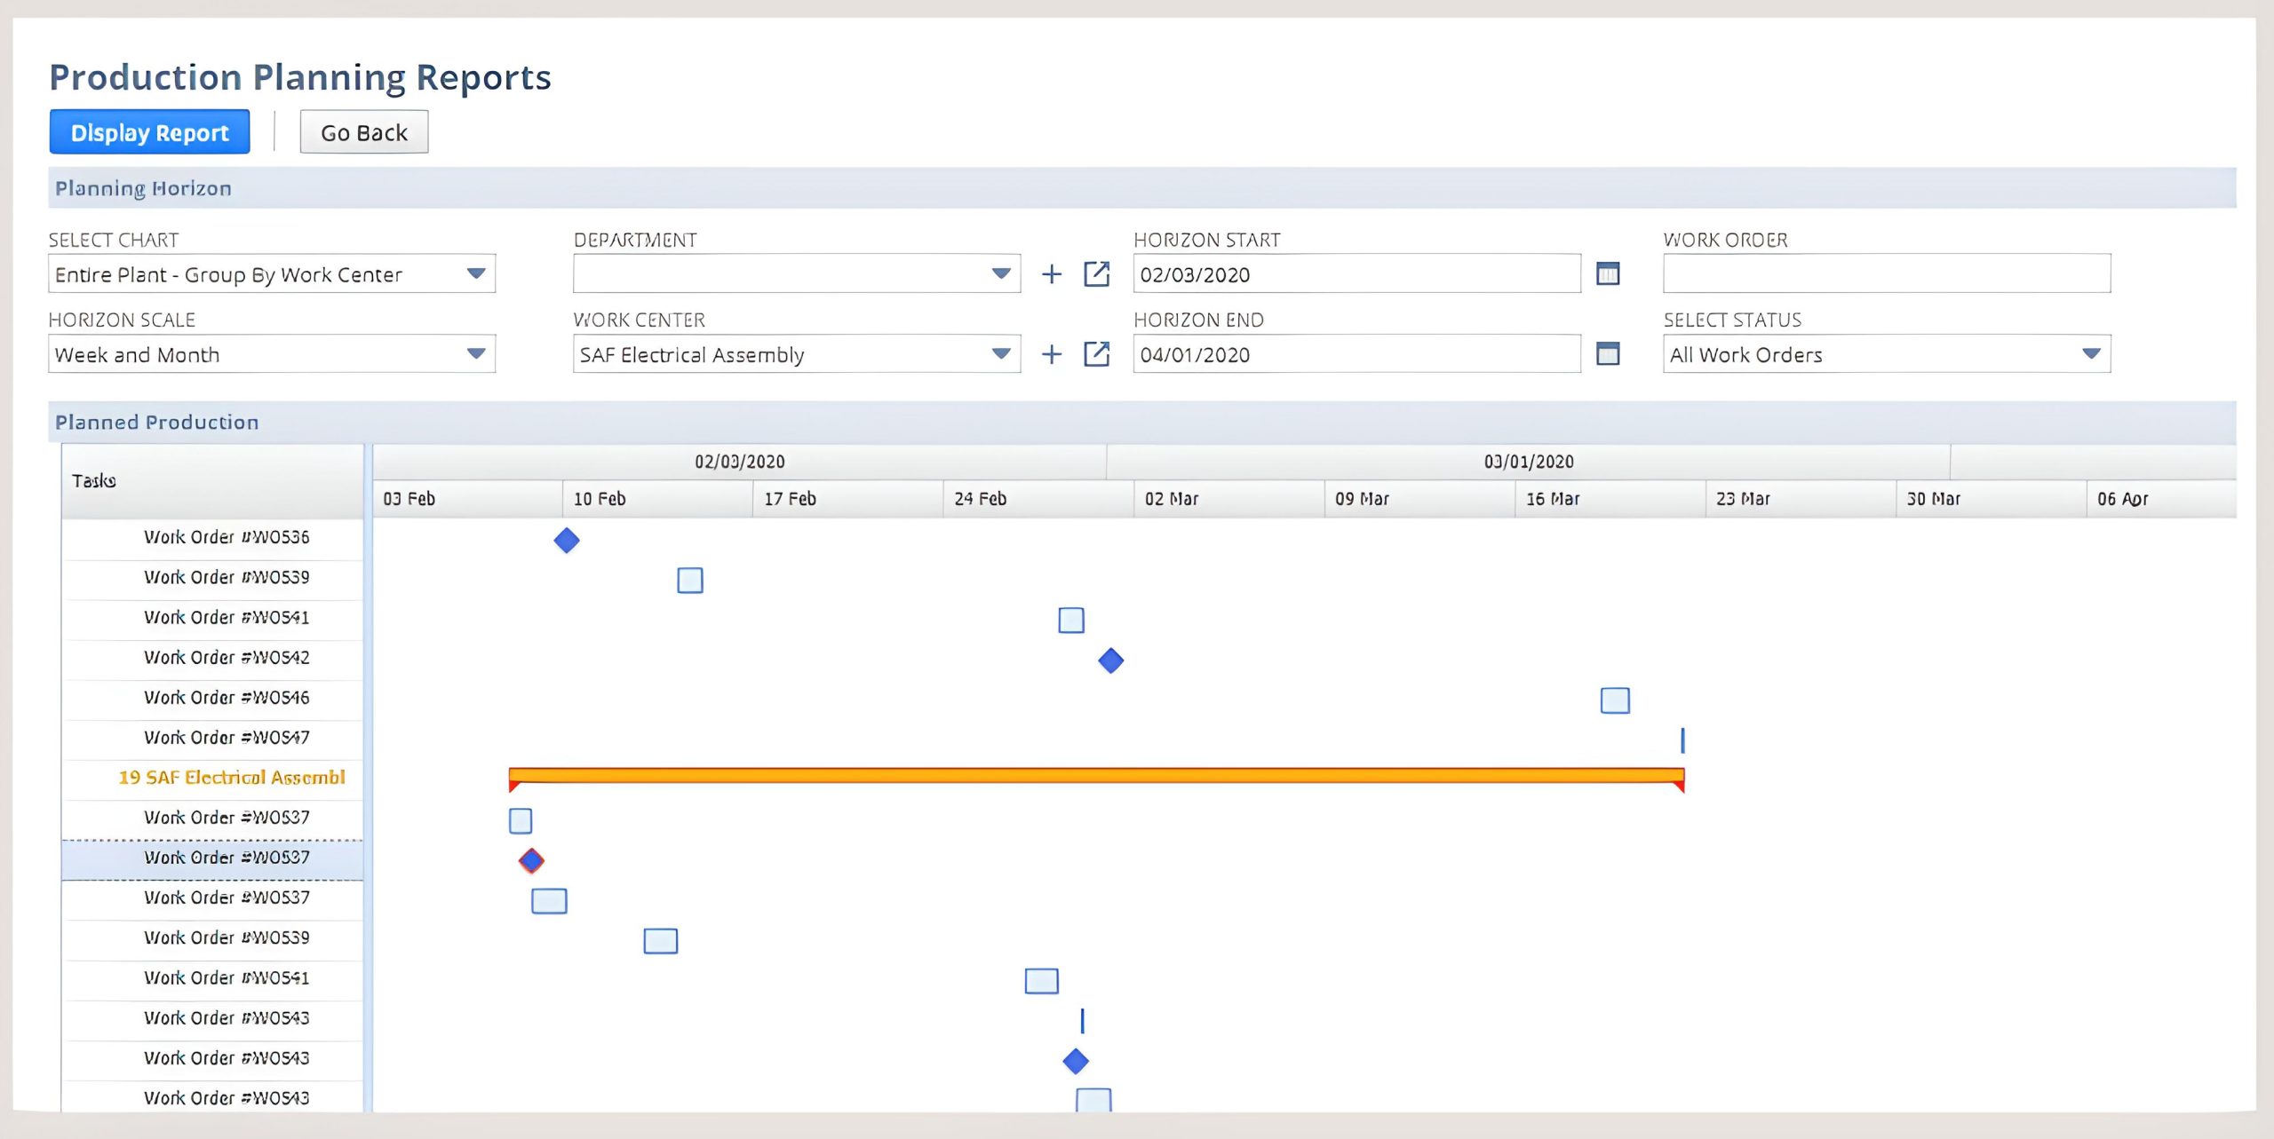Click Work Order #WO546 task row
This screenshot has width=2274, height=1139.
[x=212, y=698]
